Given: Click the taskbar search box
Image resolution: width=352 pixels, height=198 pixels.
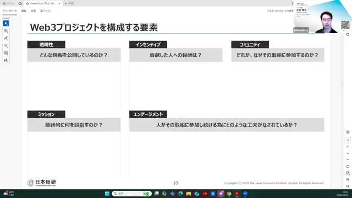Looking at the screenshot, I should [x=131, y=194].
